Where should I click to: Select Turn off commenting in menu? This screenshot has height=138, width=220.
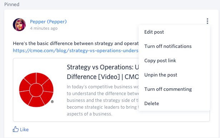point(168,89)
